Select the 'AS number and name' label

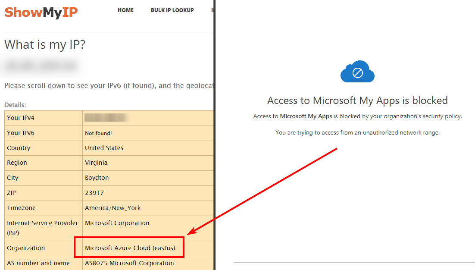38,263
